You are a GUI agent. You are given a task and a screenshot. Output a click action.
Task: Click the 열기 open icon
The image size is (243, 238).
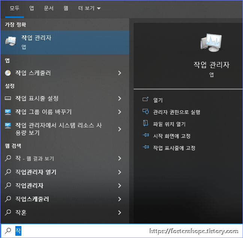click(145, 99)
